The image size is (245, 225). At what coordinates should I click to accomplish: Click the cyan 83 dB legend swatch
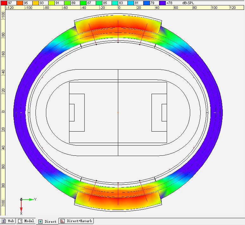pyautogui.click(x=115, y=3)
